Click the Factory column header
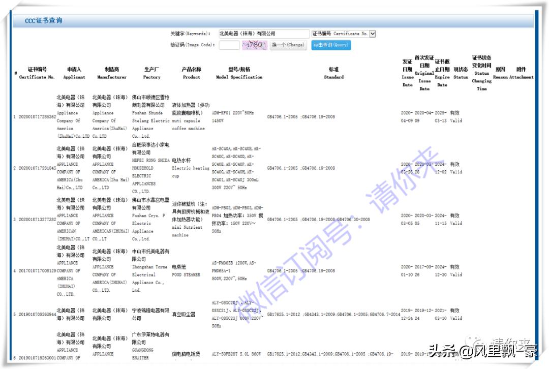Viewport: 549px width, 369px height. (151, 73)
